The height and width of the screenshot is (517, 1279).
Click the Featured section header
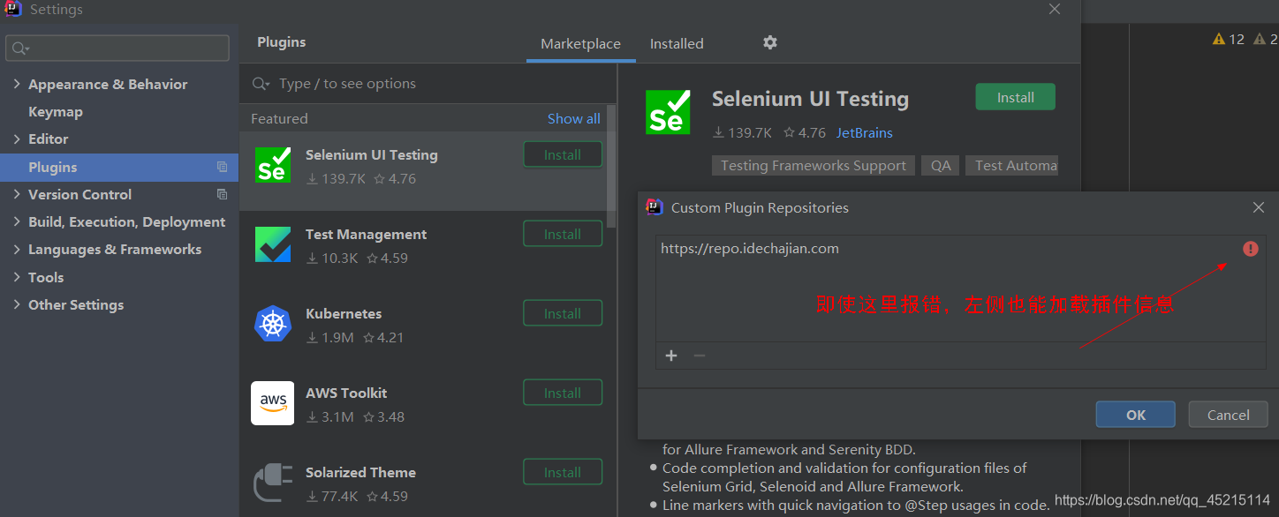pos(279,118)
